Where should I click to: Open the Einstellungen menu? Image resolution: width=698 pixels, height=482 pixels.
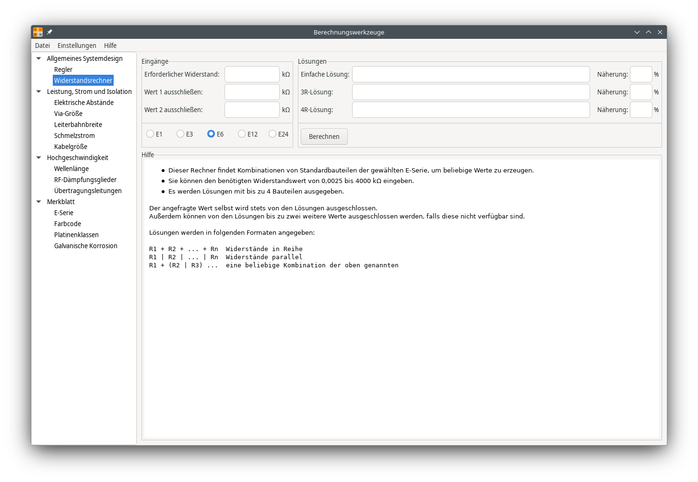click(x=77, y=46)
